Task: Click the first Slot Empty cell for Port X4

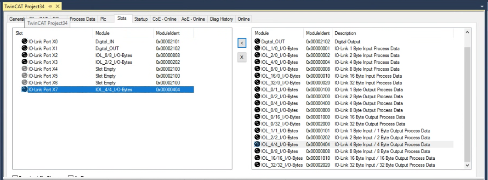Action: [x=106, y=69]
